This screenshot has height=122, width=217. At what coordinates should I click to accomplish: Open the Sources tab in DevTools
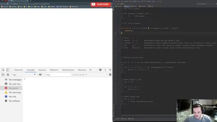pos(42,70)
